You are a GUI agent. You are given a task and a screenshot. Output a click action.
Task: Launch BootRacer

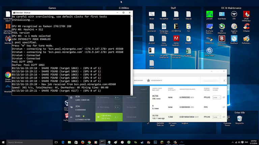pyautogui.click(x=234, y=39)
